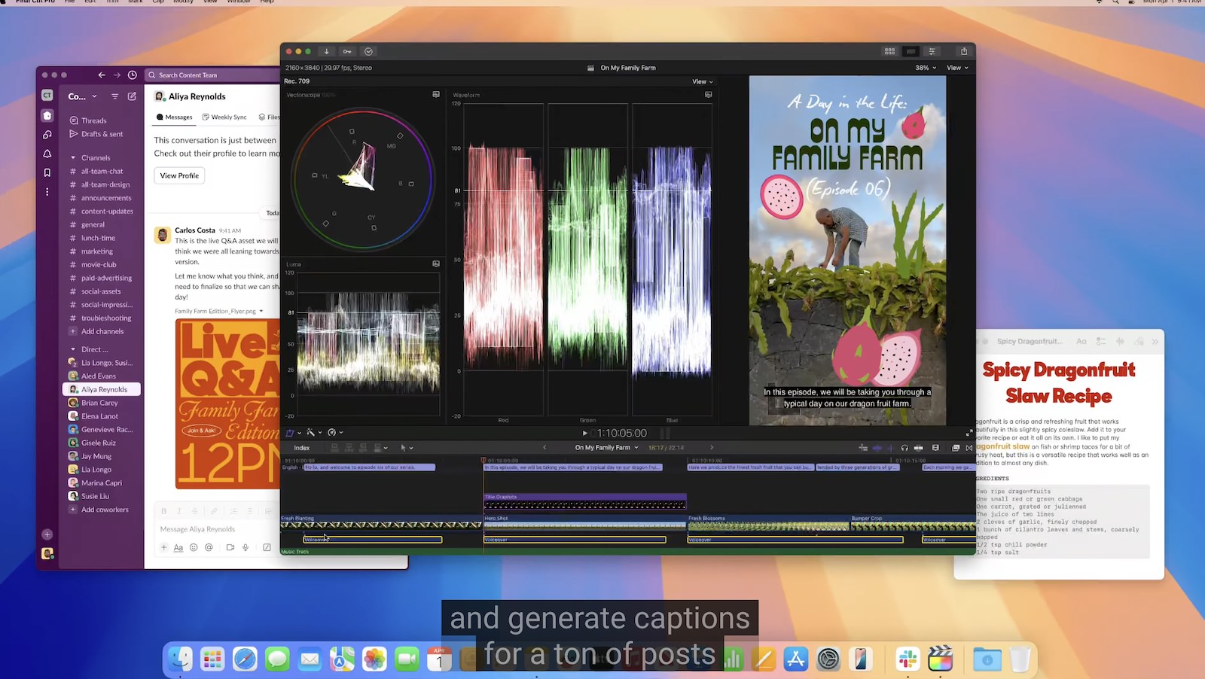Open the Enhancements magic wand dropdown
The image size is (1205, 679).
[x=313, y=433]
